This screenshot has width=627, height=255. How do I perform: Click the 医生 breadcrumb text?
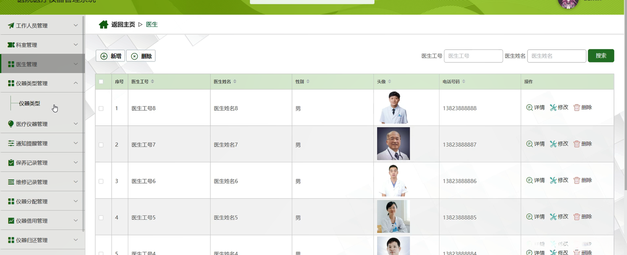pos(152,24)
